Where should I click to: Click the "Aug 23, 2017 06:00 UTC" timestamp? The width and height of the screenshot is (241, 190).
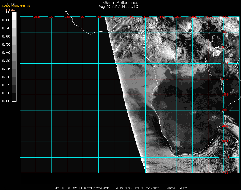point(118,7)
